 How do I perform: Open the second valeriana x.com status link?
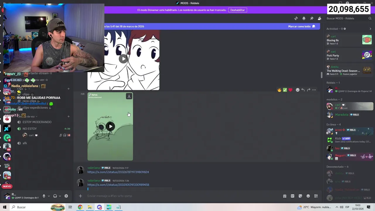tap(118, 185)
